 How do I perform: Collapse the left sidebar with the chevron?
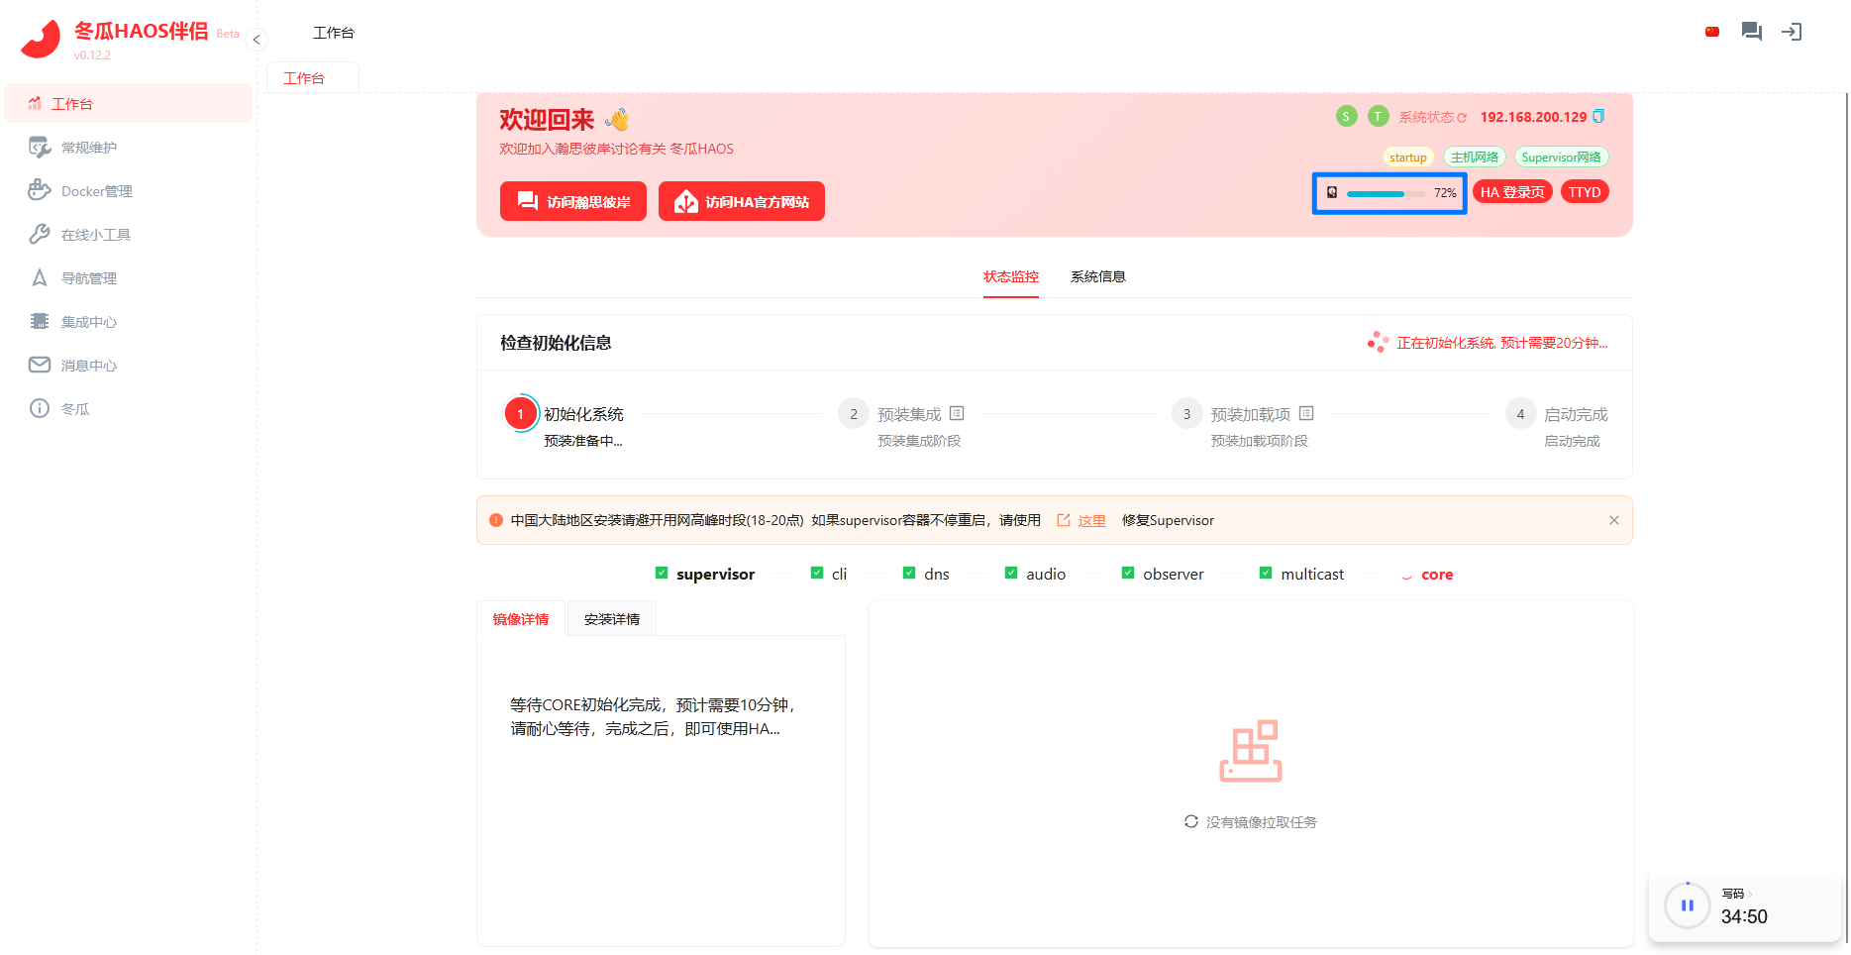tap(257, 40)
